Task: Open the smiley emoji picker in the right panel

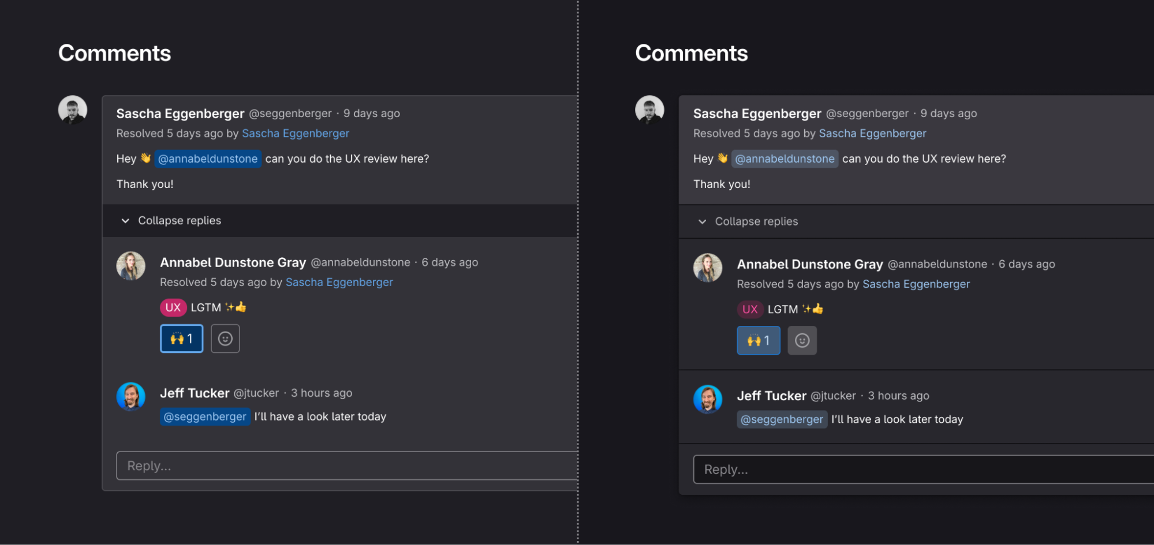Action: coord(802,340)
